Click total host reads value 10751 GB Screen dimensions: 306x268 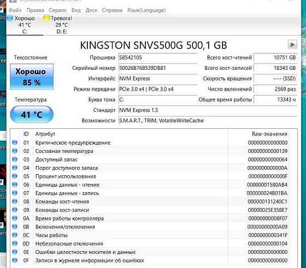pos(275,58)
